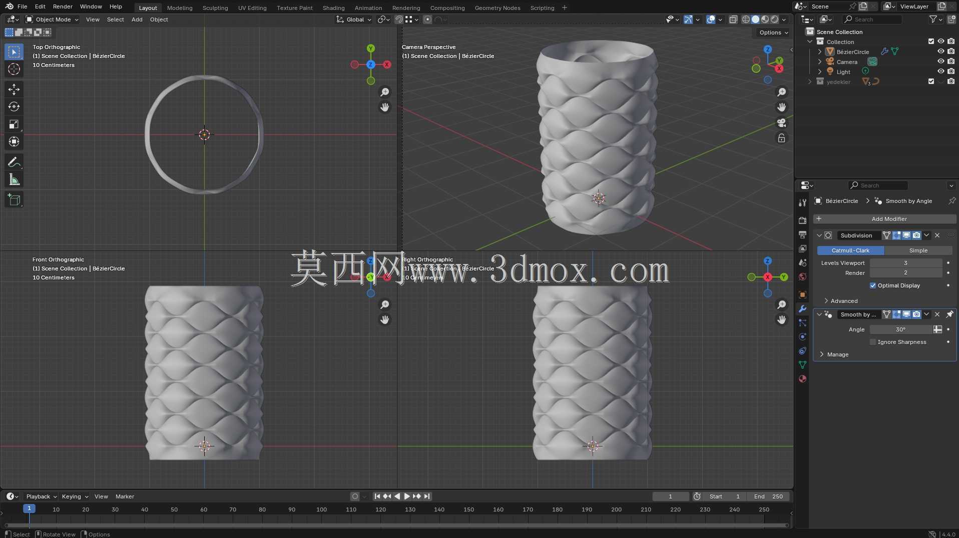Jump to the end frame
Viewport: 959px width, 538px height.
coord(427,496)
